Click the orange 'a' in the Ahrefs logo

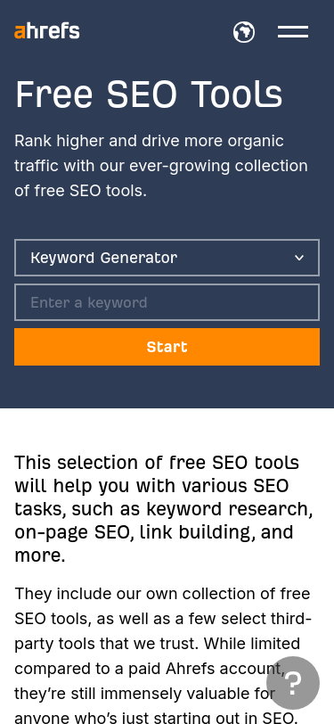point(20,32)
